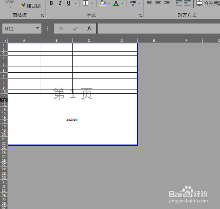The height and width of the screenshot is (209, 220).
Task: Click the formula bar input field
Action: click(x=159, y=29)
